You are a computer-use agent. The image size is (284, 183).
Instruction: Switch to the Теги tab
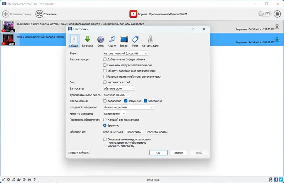tap(135, 41)
